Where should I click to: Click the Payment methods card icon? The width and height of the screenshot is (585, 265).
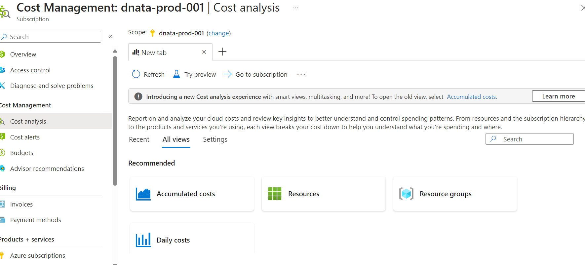pyautogui.click(x=2, y=220)
